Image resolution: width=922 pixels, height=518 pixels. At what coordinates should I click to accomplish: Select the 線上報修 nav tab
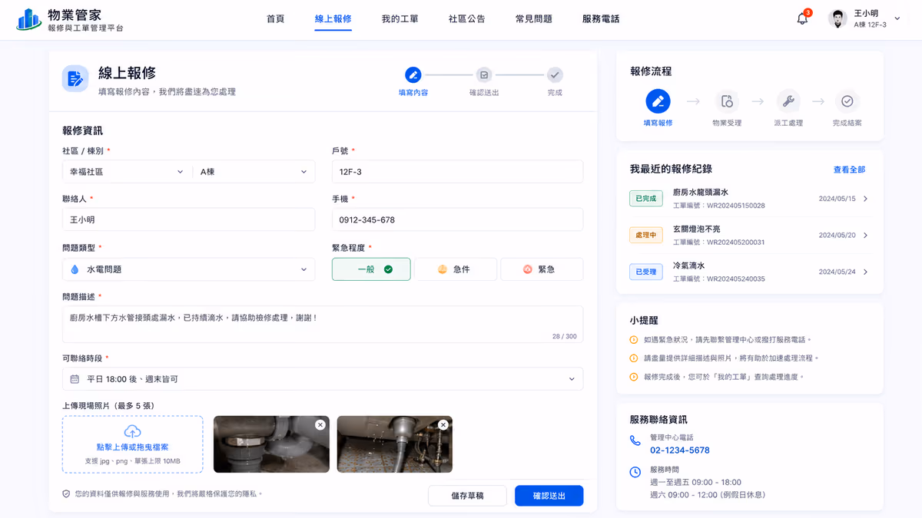click(333, 19)
